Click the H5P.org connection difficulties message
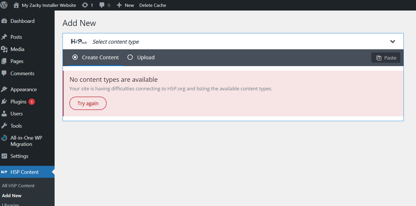 coord(171,89)
